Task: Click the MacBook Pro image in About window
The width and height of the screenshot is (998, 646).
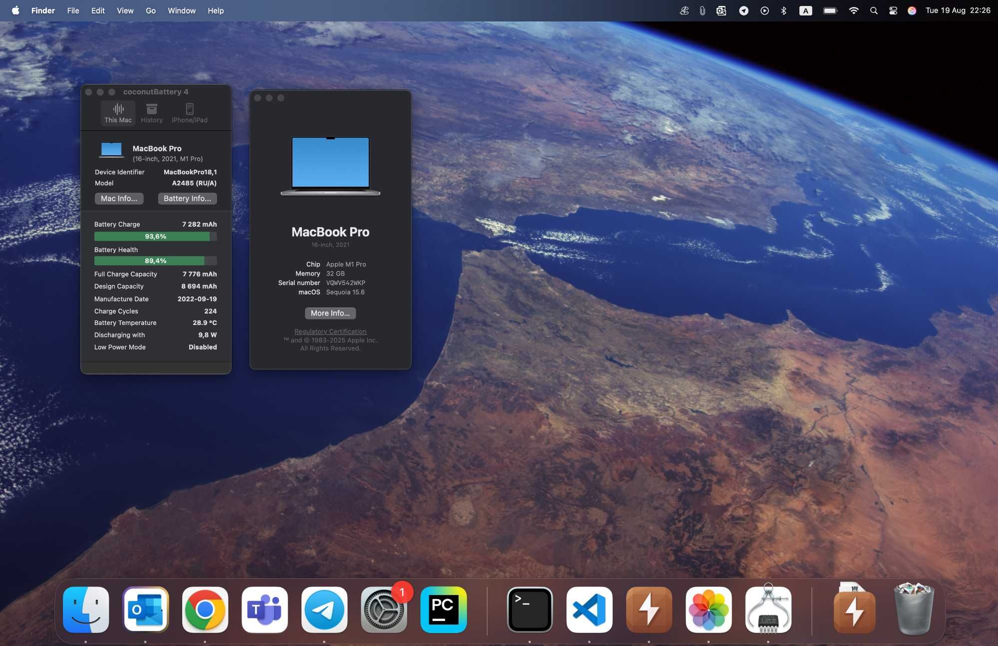Action: [x=330, y=166]
